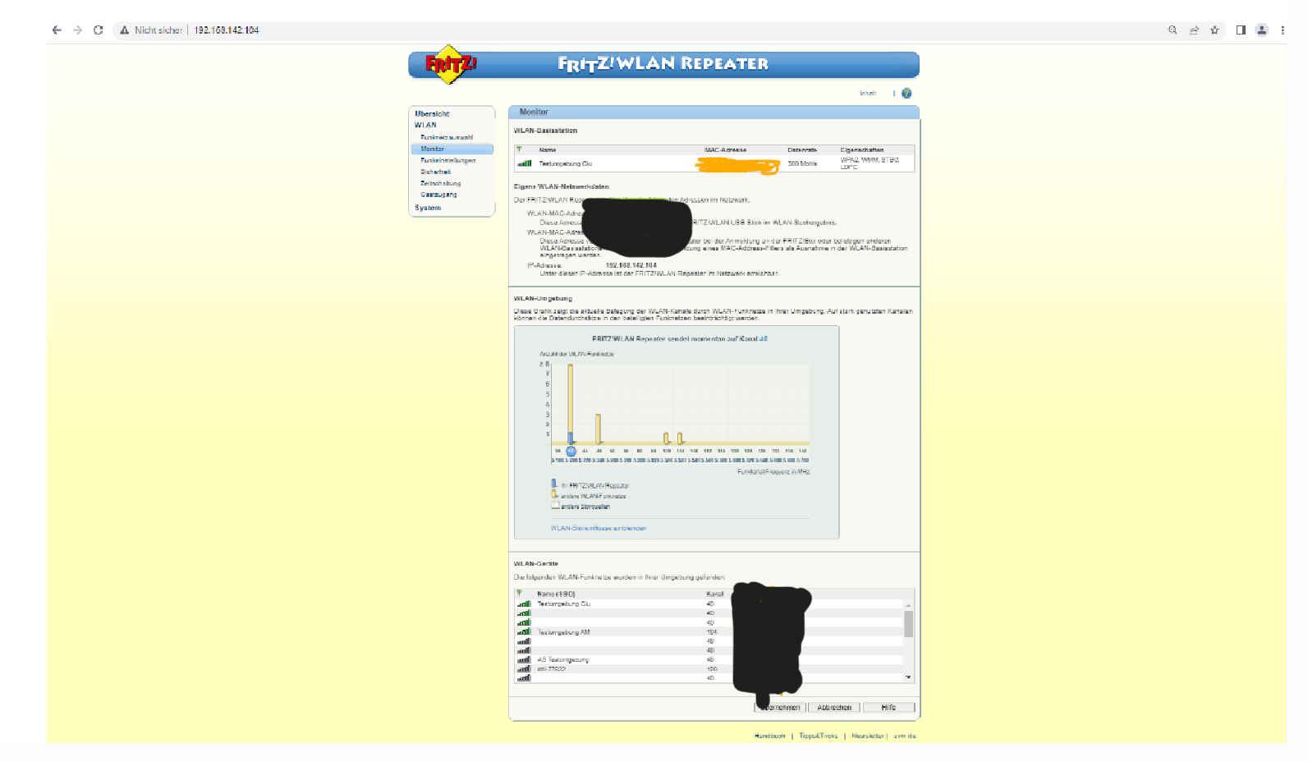Screen dimensions: 1308x762
Task: Open the blue question mark help icon
Action: click(906, 94)
